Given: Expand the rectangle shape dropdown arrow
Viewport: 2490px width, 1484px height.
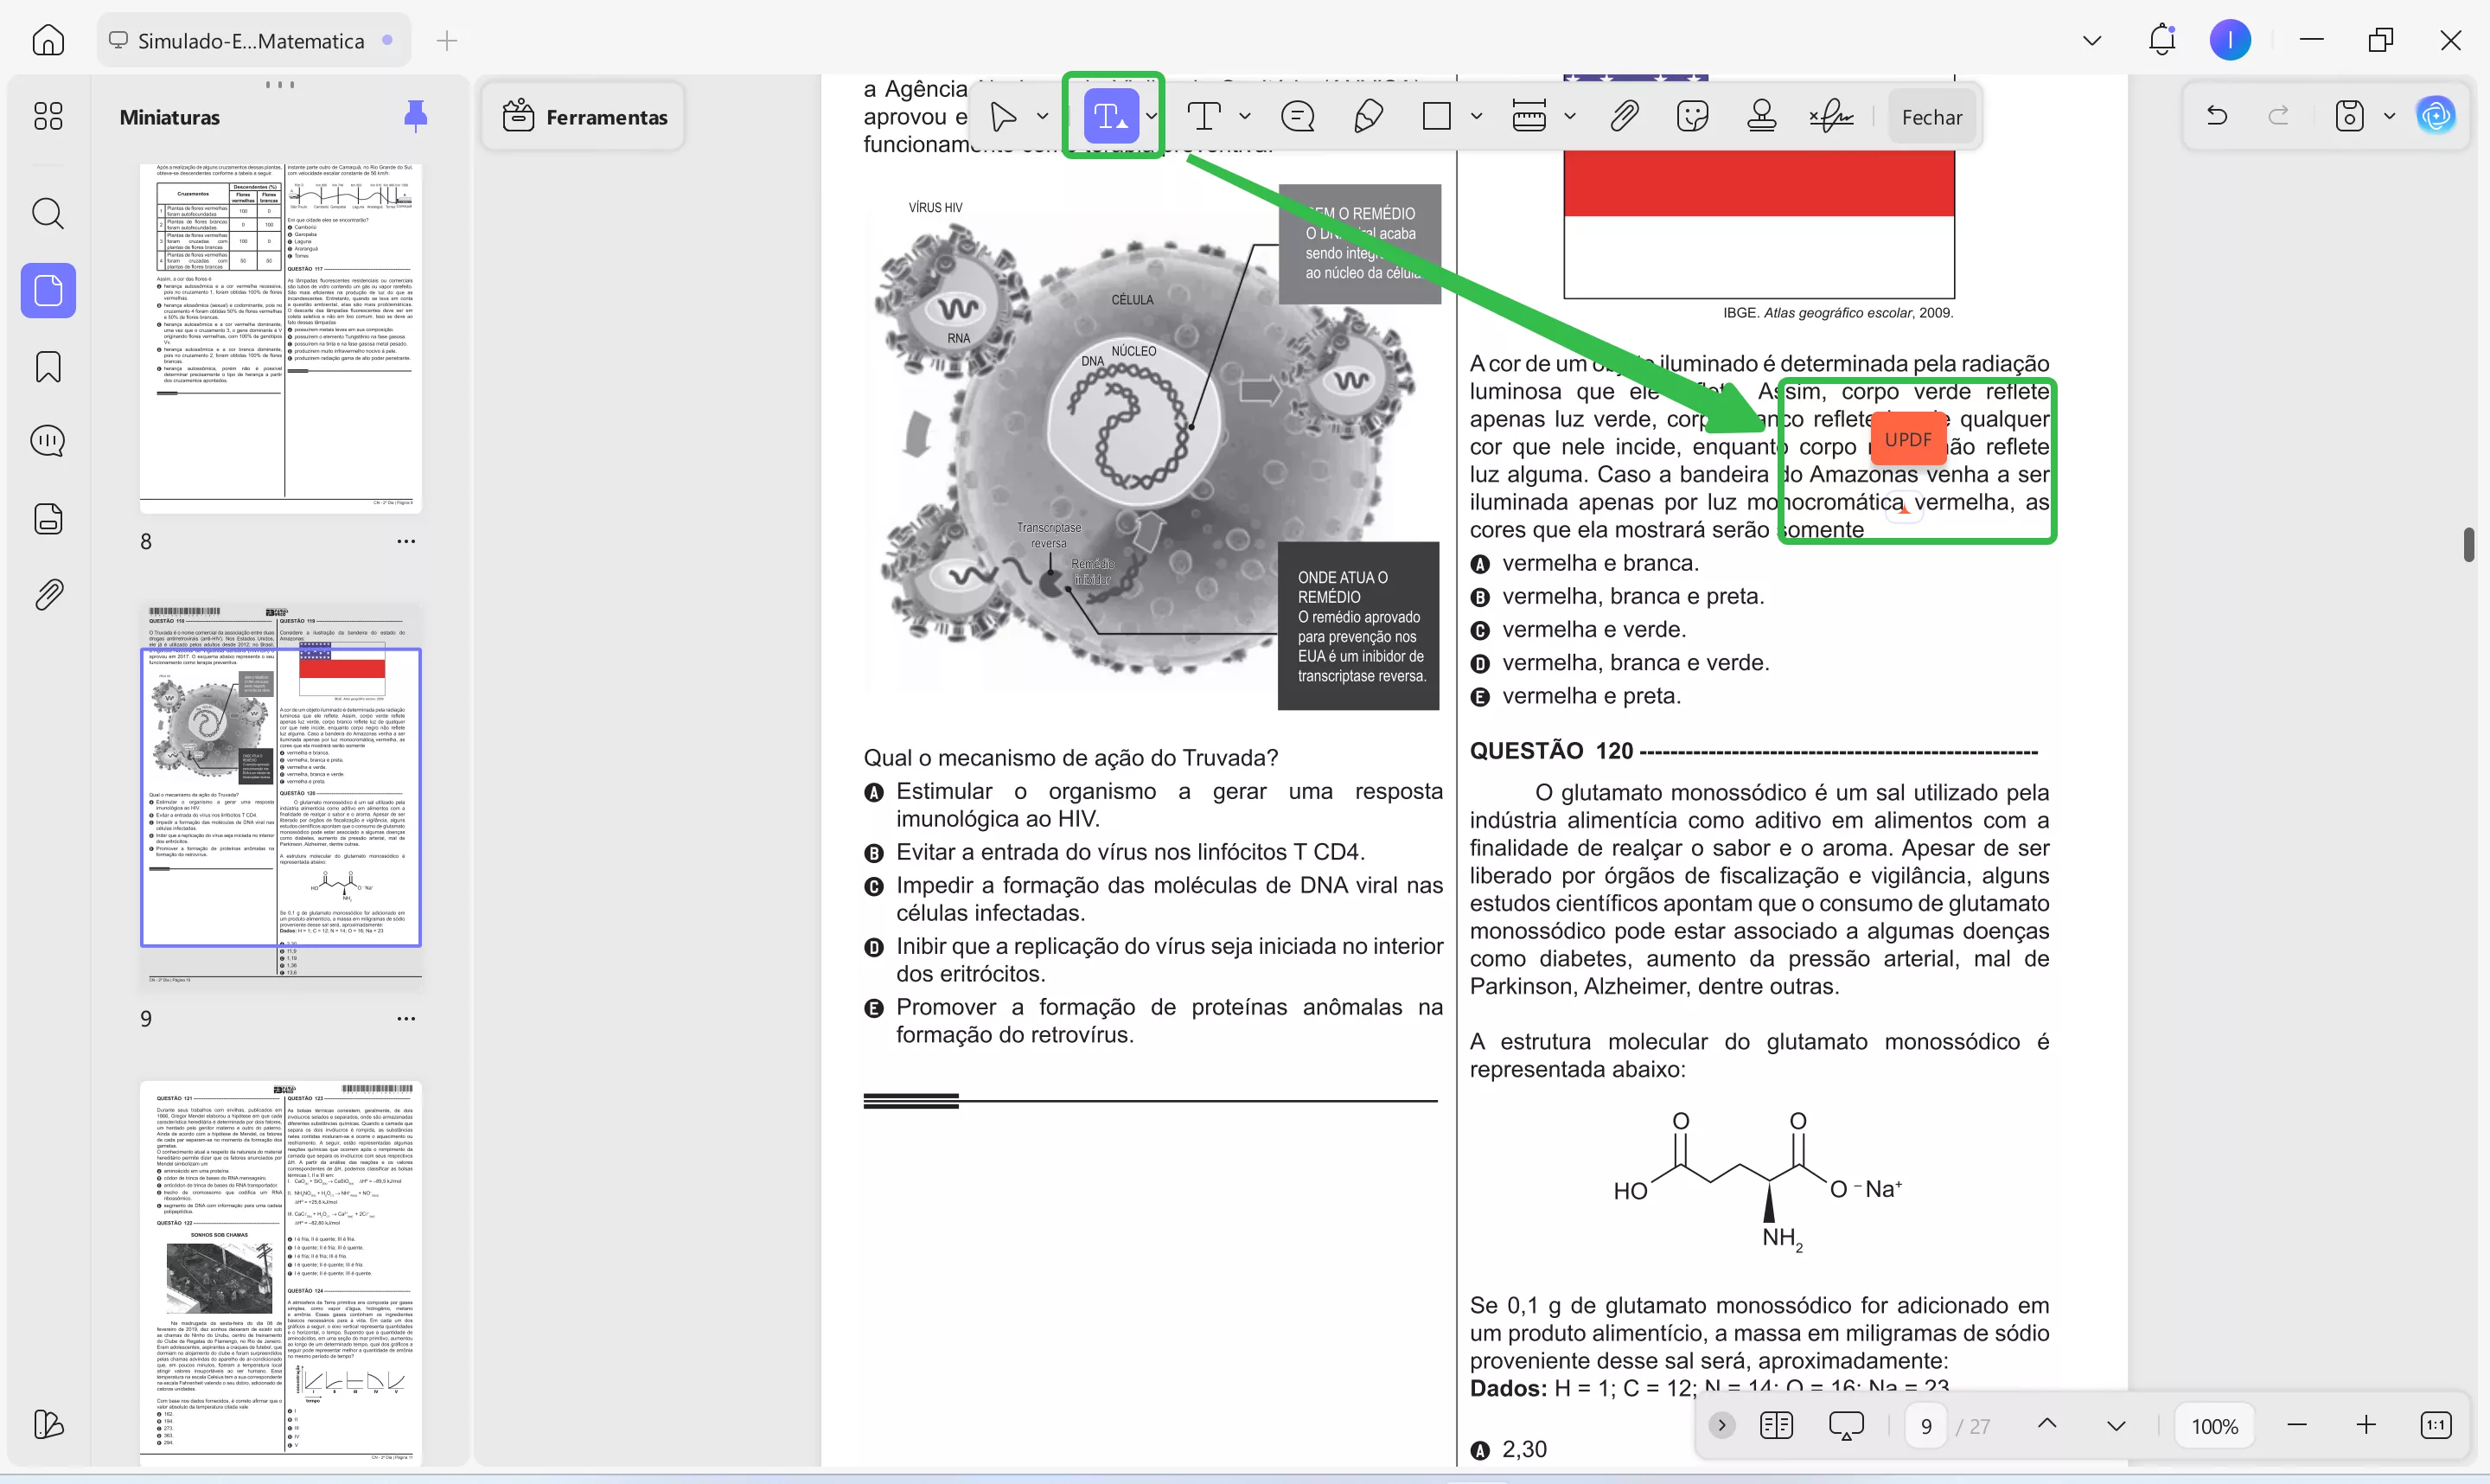Looking at the screenshot, I should (x=1477, y=117).
